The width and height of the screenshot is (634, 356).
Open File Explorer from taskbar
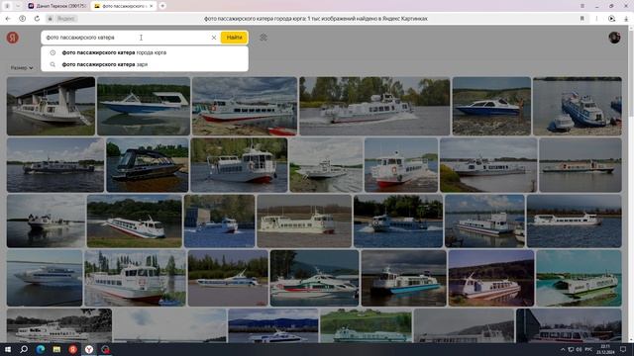coord(56,349)
